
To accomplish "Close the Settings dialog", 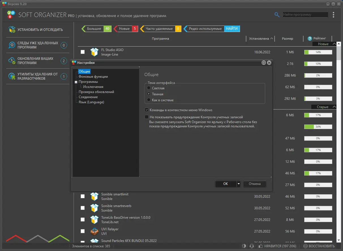I will [269, 63].
